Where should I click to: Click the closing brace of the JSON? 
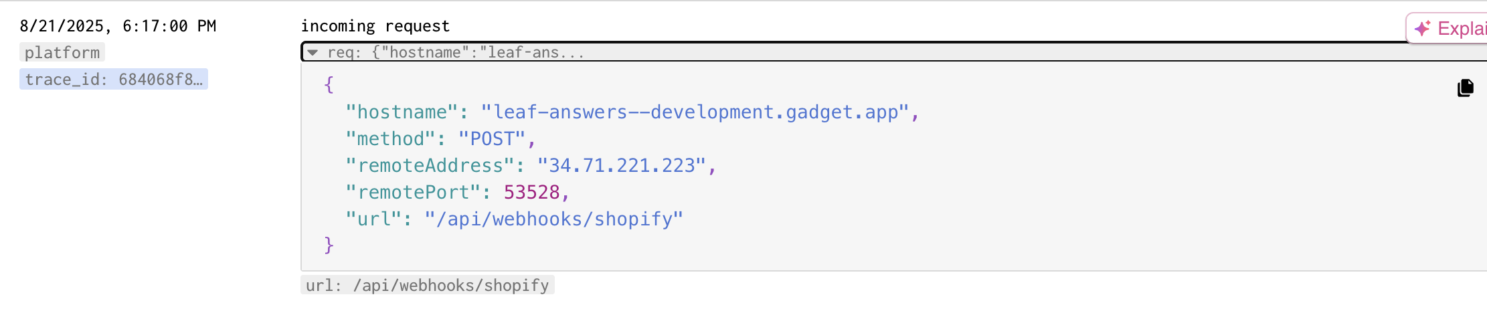pyautogui.click(x=329, y=245)
